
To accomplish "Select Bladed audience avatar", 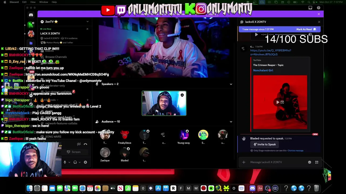I will point(125,153).
